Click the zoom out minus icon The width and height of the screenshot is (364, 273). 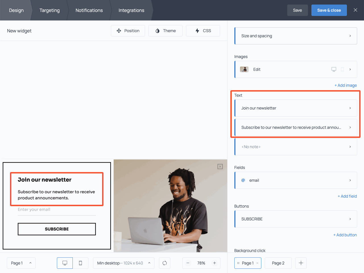pyautogui.click(x=188, y=263)
